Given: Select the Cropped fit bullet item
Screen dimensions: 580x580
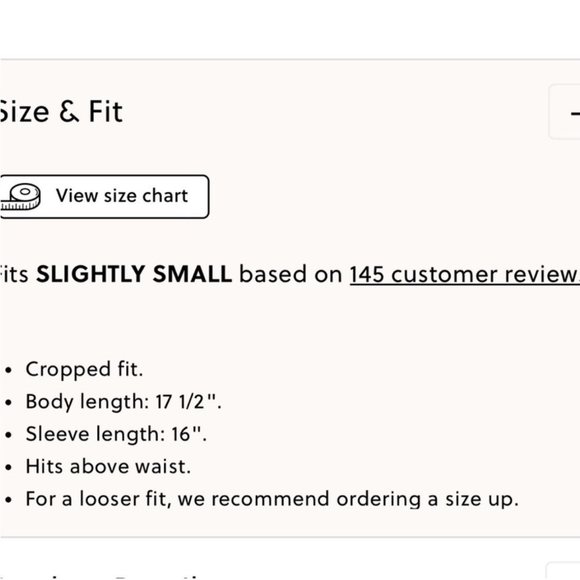Looking at the screenshot, I should coord(84,369).
